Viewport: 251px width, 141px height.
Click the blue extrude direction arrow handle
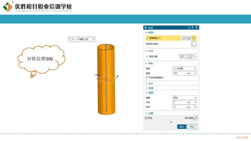click(106, 46)
